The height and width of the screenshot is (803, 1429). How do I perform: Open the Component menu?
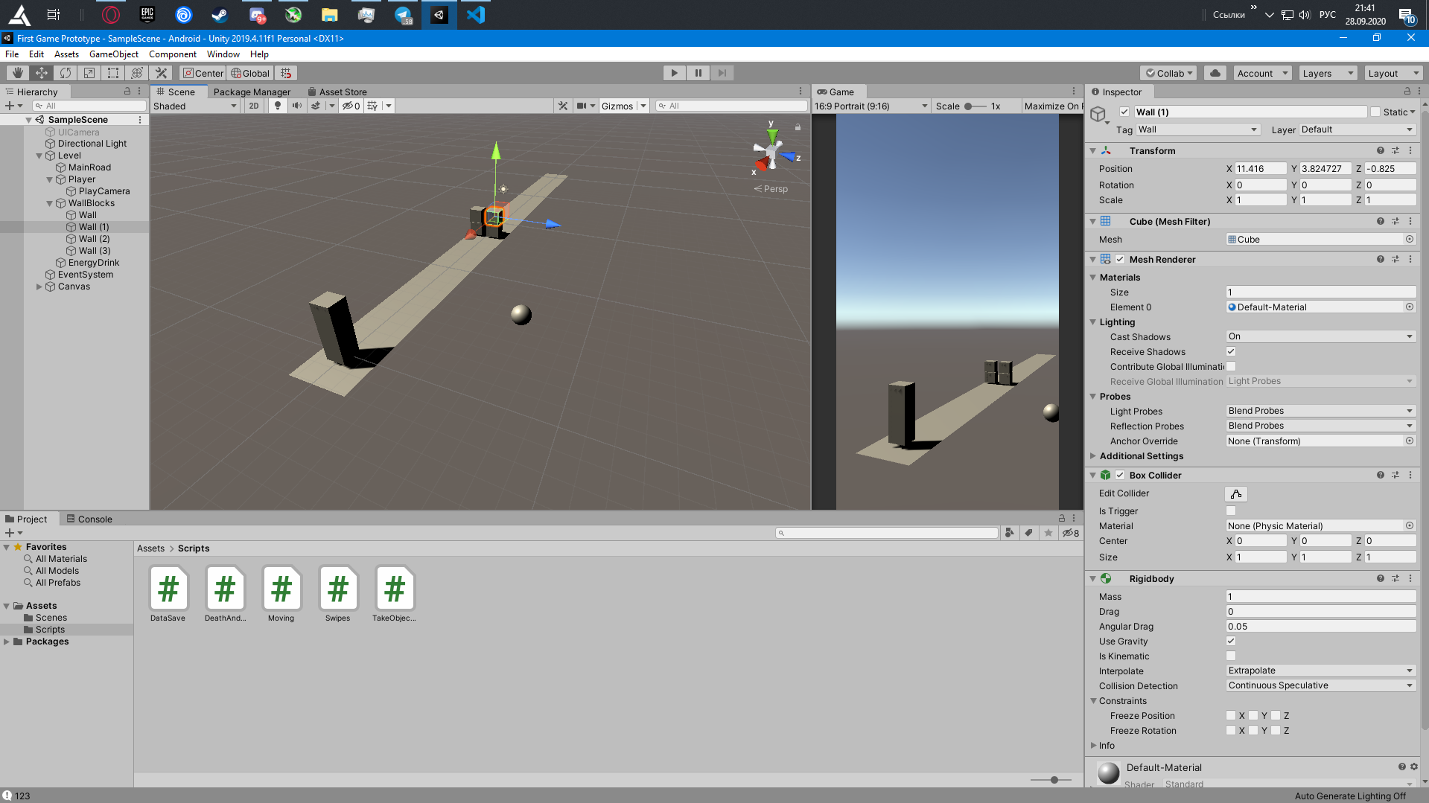[x=173, y=54]
